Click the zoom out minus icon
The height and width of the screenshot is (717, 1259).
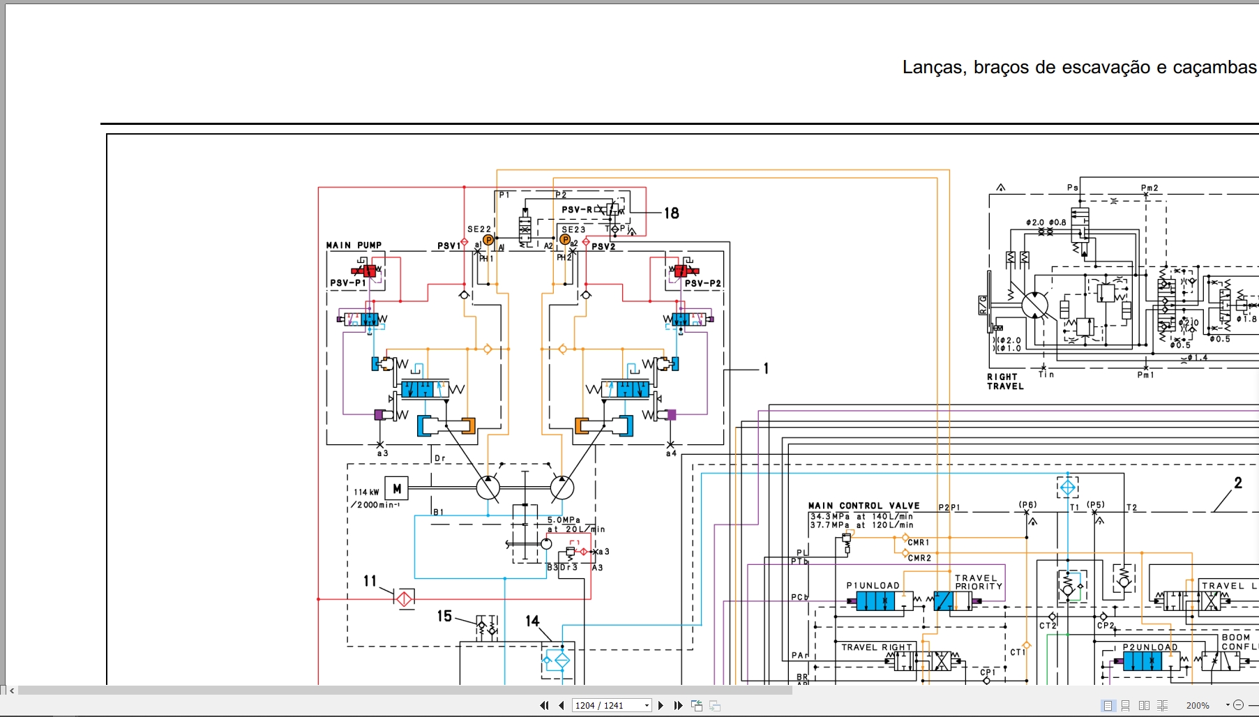click(1239, 705)
